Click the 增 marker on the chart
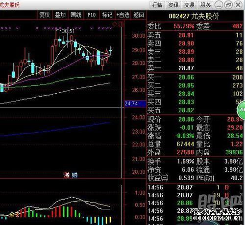245x225 pixels. pyautogui.click(x=67, y=175)
